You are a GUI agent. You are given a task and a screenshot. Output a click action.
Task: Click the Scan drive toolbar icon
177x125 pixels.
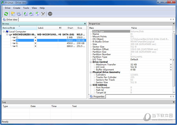pos(19,14)
